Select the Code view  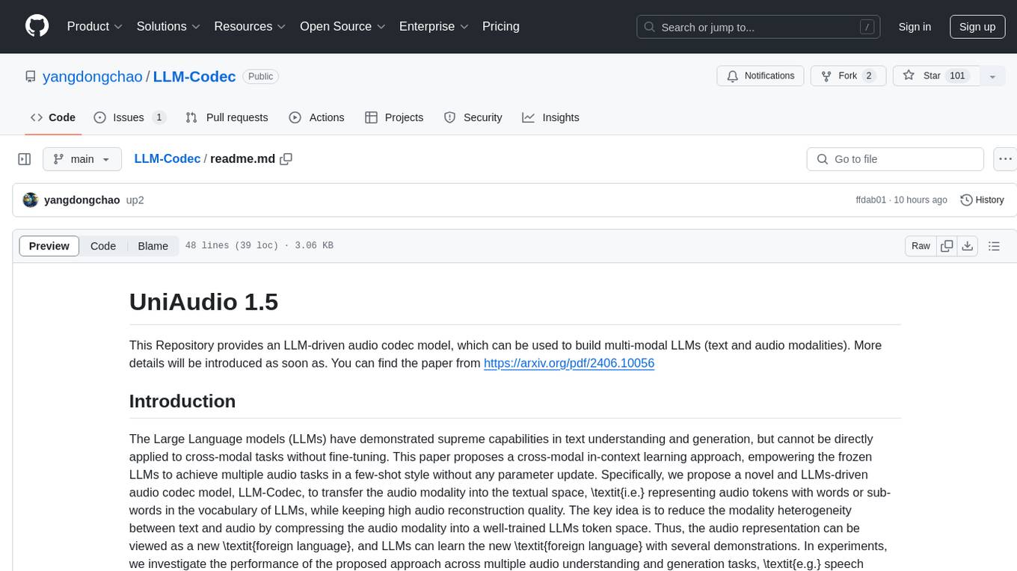click(103, 246)
